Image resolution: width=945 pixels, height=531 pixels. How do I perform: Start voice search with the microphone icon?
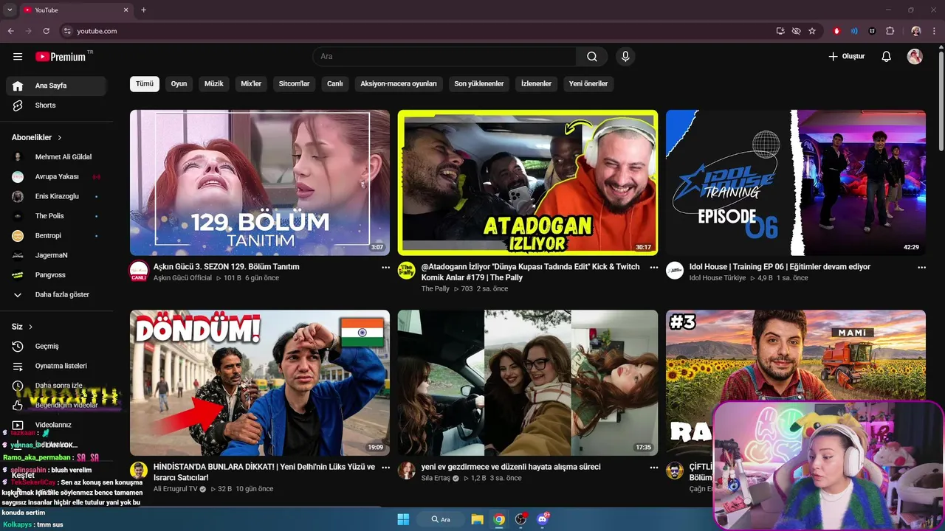pos(625,57)
